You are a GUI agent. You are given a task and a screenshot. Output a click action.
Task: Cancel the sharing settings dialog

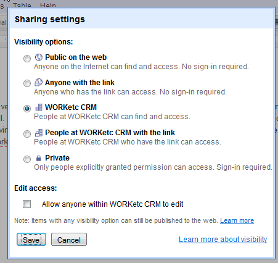coord(69,240)
